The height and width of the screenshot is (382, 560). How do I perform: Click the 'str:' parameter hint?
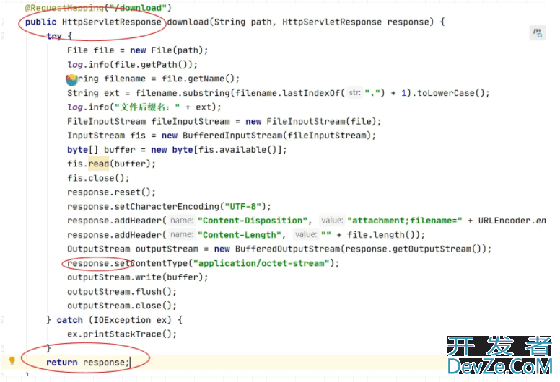(354, 93)
